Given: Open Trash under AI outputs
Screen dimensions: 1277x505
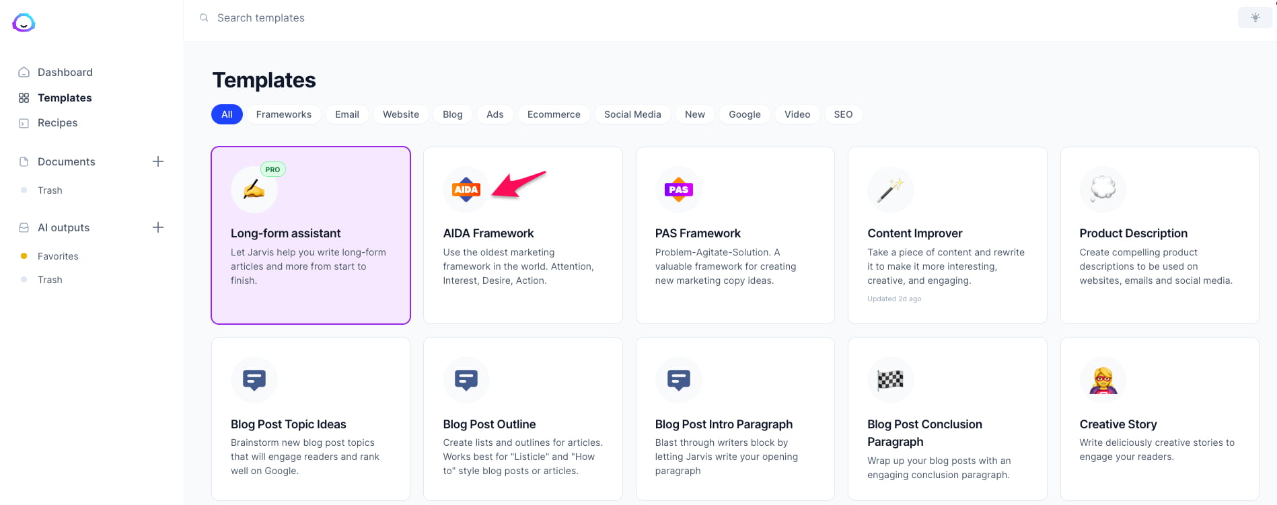Looking at the screenshot, I should click(50, 280).
